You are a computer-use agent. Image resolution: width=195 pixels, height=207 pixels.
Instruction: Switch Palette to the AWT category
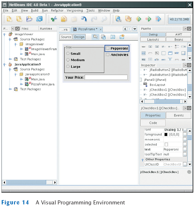(x=178, y=34)
